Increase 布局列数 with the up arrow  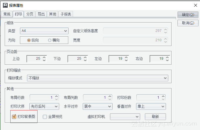point(110,96)
